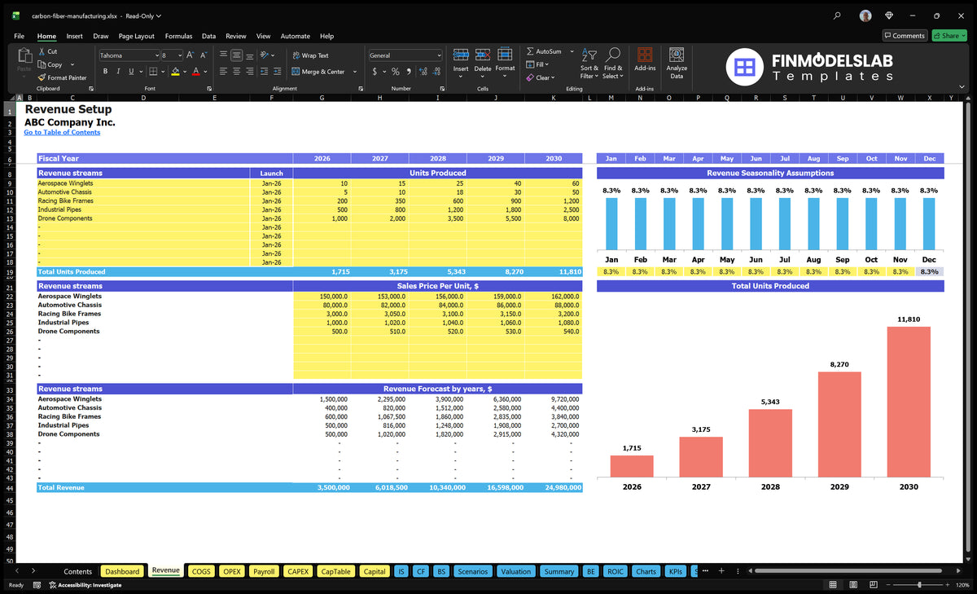Collapse the ribbon with chevron

click(x=961, y=85)
